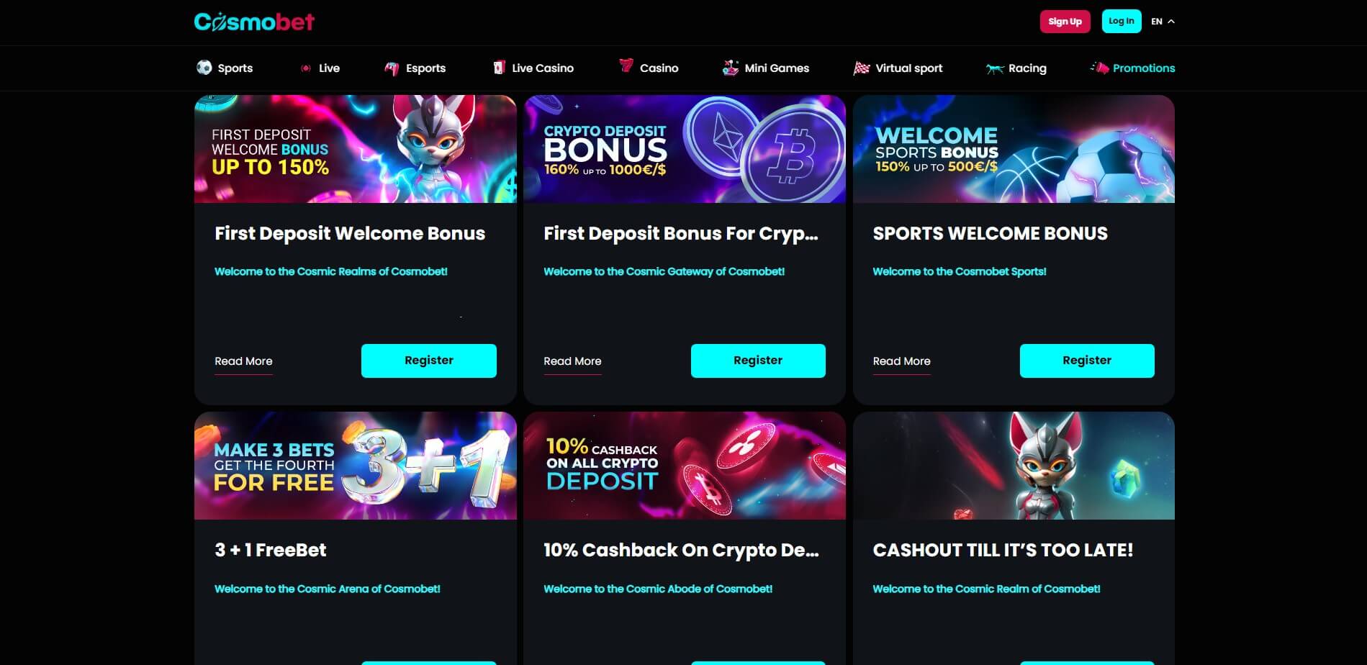Expand the EN language dropdown
The width and height of the screenshot is (1367, 665).
1163,22
